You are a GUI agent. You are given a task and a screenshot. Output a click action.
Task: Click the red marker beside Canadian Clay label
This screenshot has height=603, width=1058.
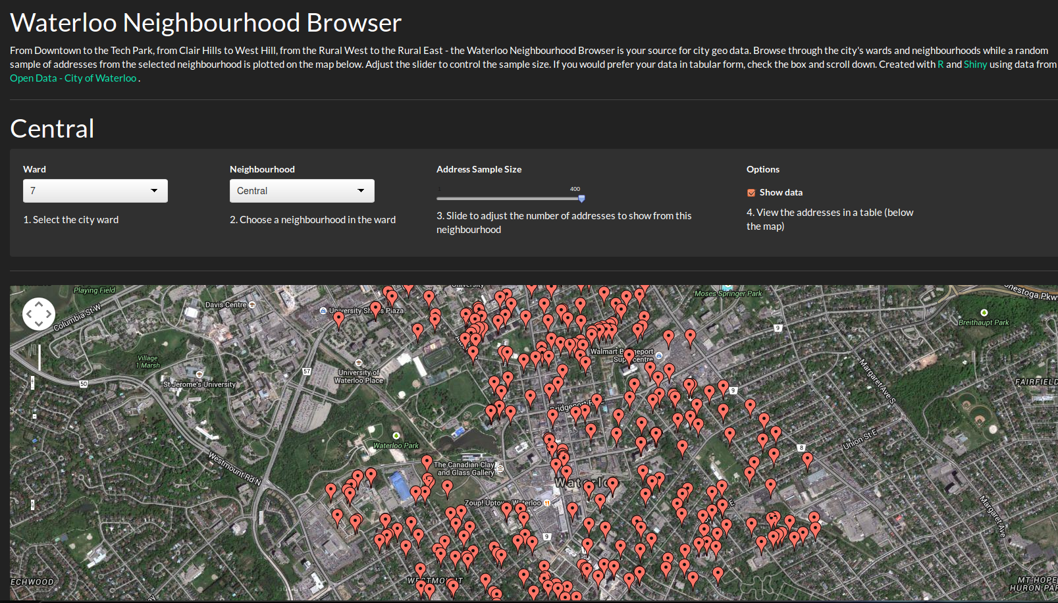pos(427,463)
